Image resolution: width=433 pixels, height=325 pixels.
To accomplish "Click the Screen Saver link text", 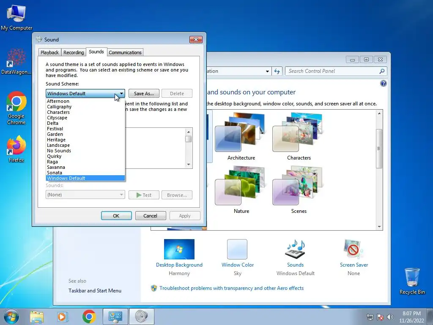I will [x=354, y=265].
